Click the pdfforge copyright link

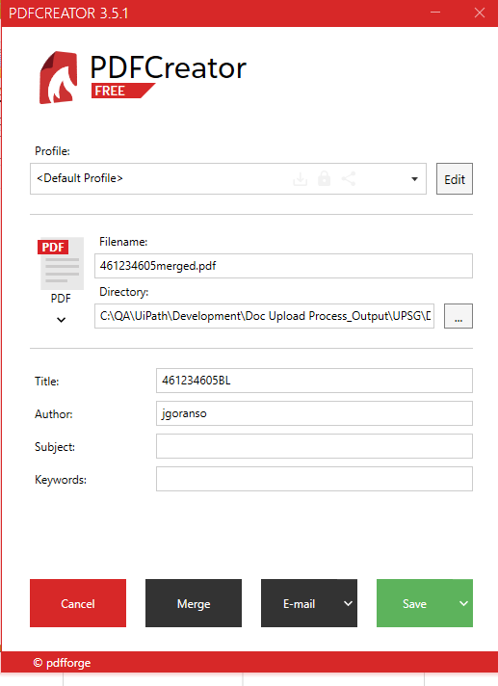[62, 662]
